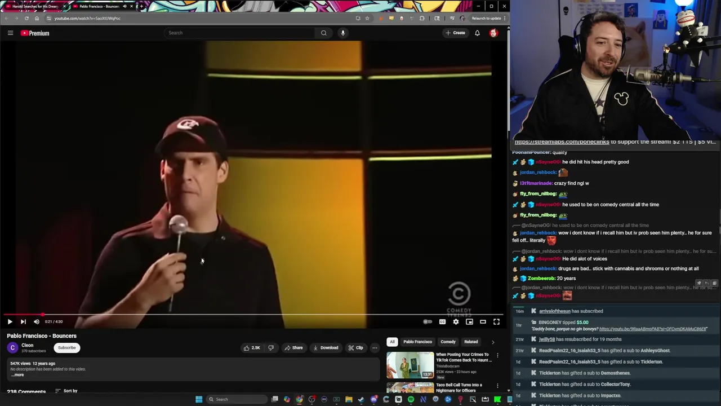Dislike the Pablo Francisco video
721x406 pixels.
(271, 348)
